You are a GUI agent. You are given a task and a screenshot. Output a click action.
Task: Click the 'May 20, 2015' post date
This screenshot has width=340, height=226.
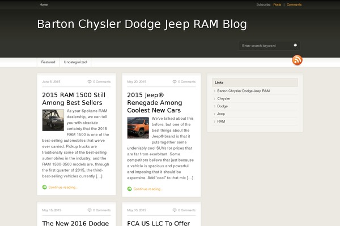click(x=137, y=82)
